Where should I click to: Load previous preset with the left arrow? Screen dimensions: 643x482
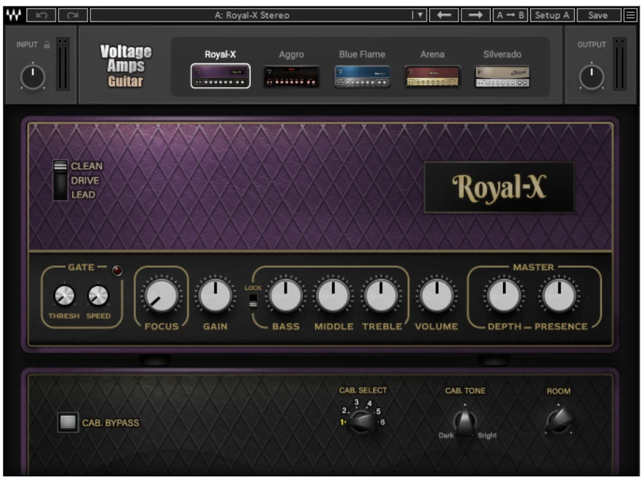pyautogui.click(x=444, y=15)
